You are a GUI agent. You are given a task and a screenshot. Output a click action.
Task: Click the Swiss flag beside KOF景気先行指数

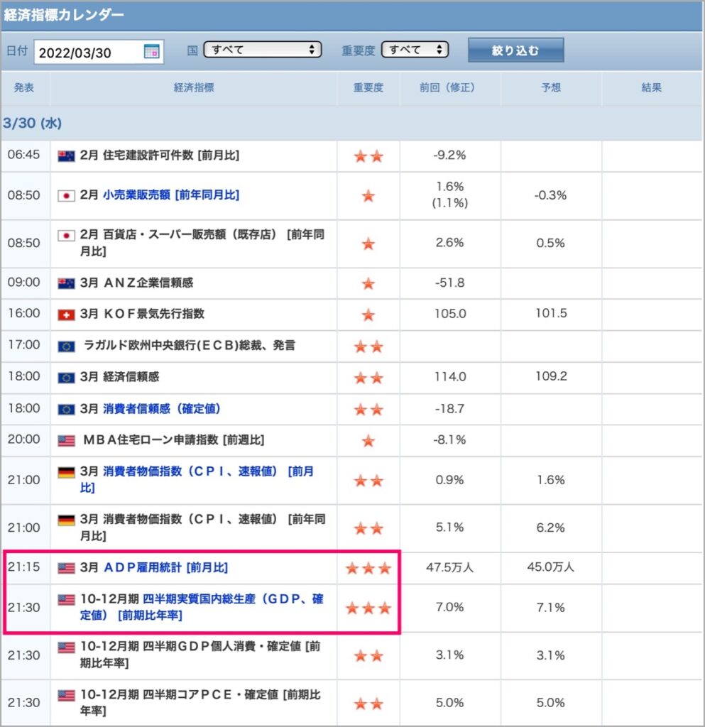click(66, 315)
